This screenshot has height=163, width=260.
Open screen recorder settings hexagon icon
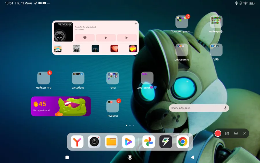[x=236, y=133]
